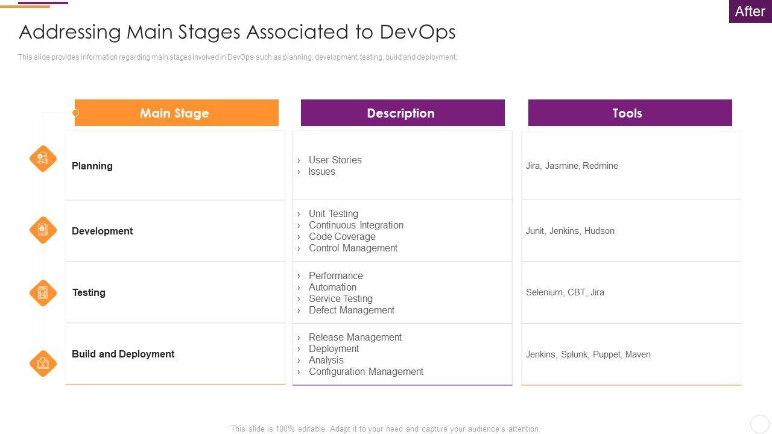Click the orange dot beside Main Stage header
772x434 pixels.
tap(75, 113)
